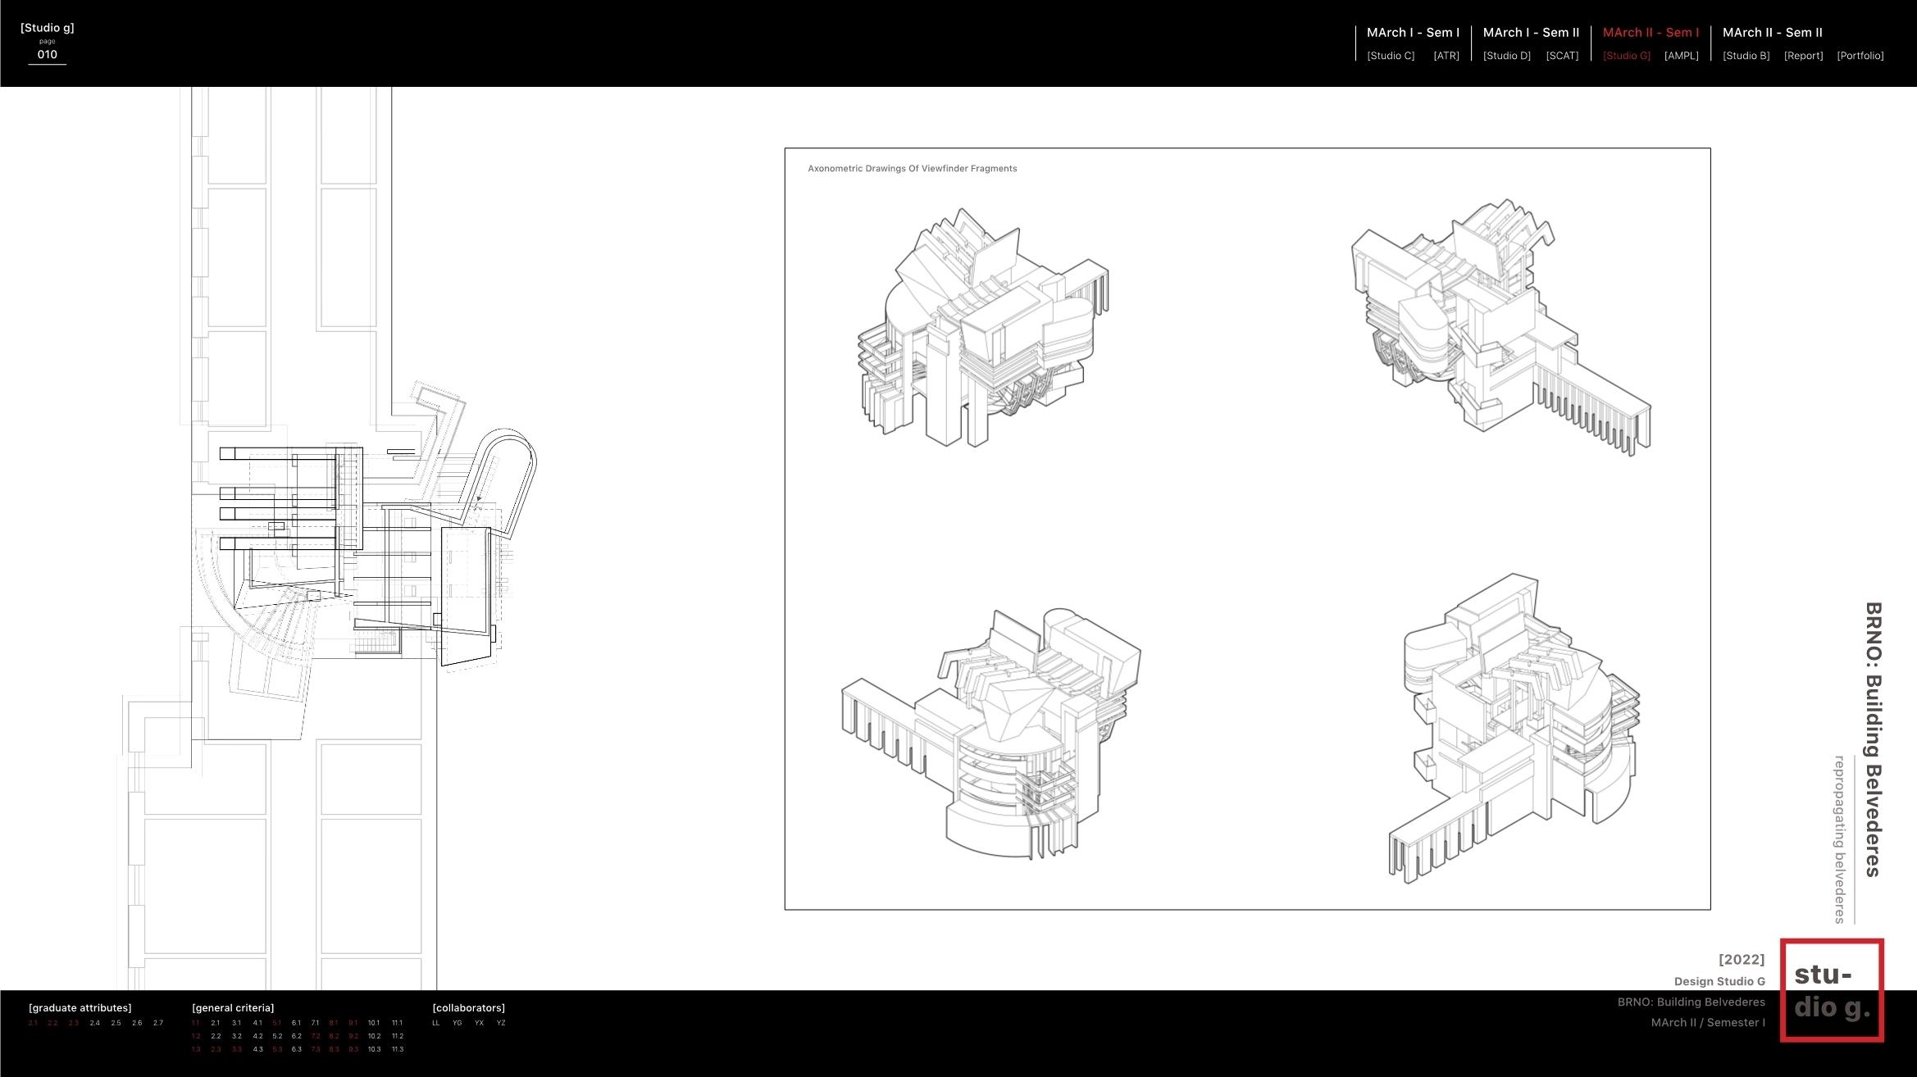Open the [Studio D] link
The height and width of the screenshot is (1077, 1917).
point(1506,56)
